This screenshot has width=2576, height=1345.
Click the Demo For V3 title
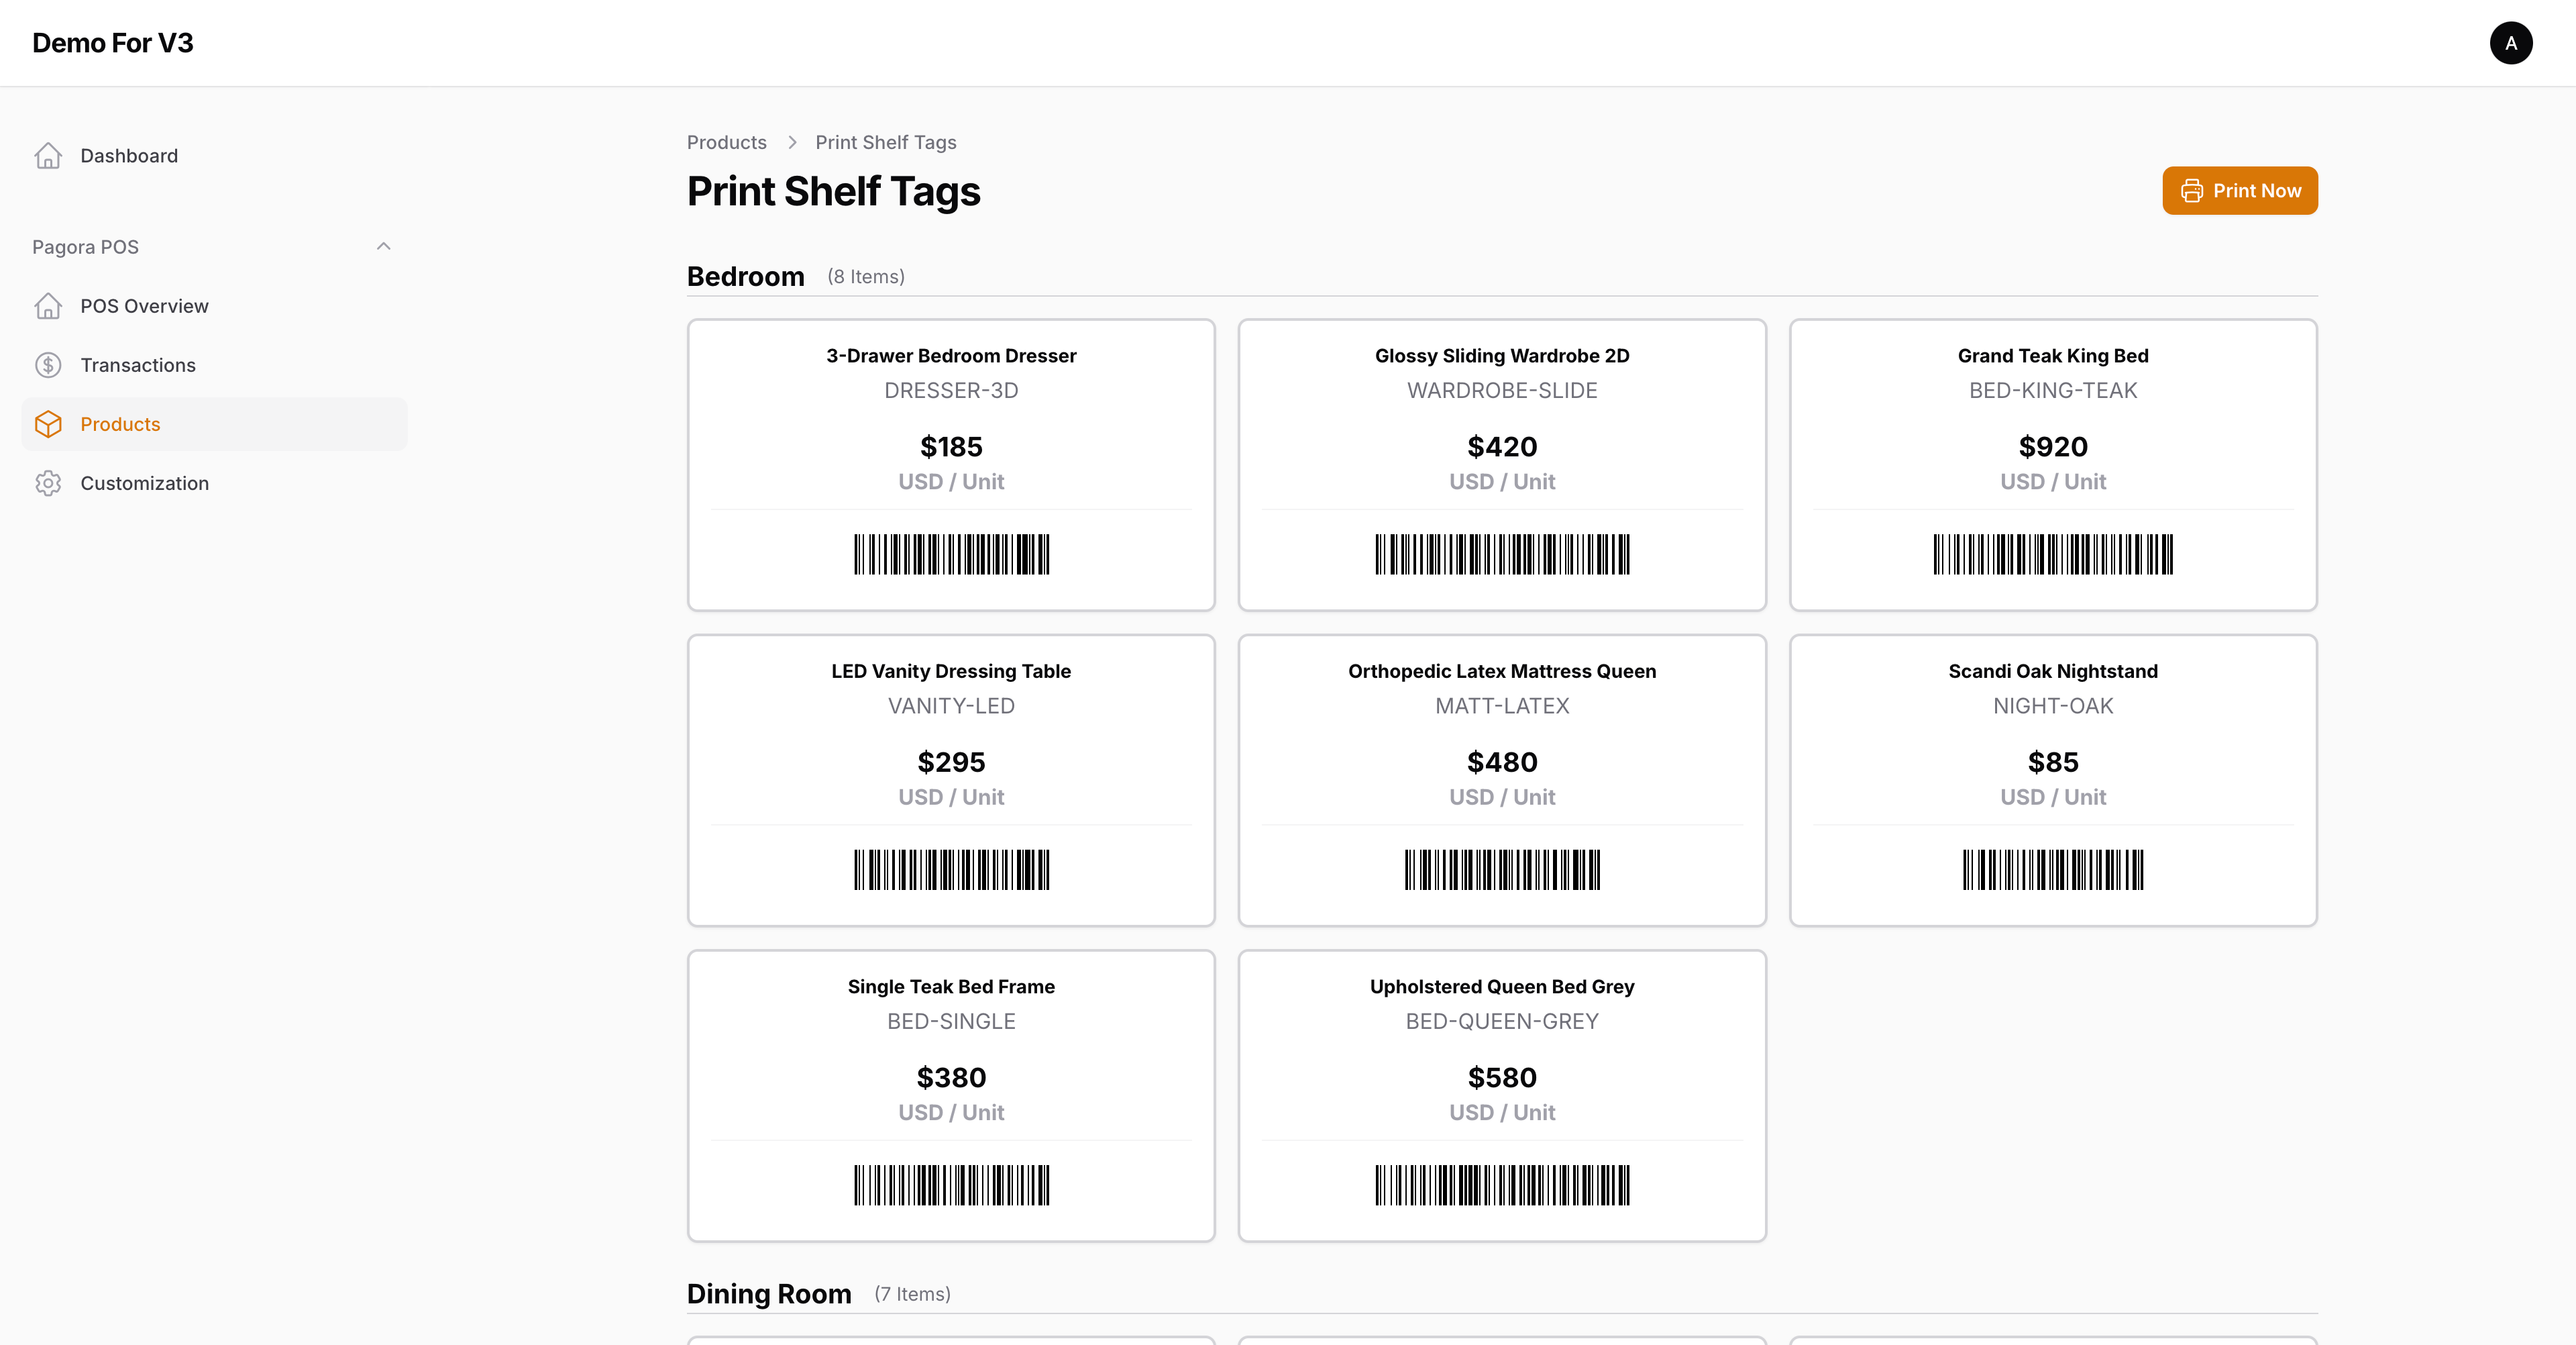[113, 43]
